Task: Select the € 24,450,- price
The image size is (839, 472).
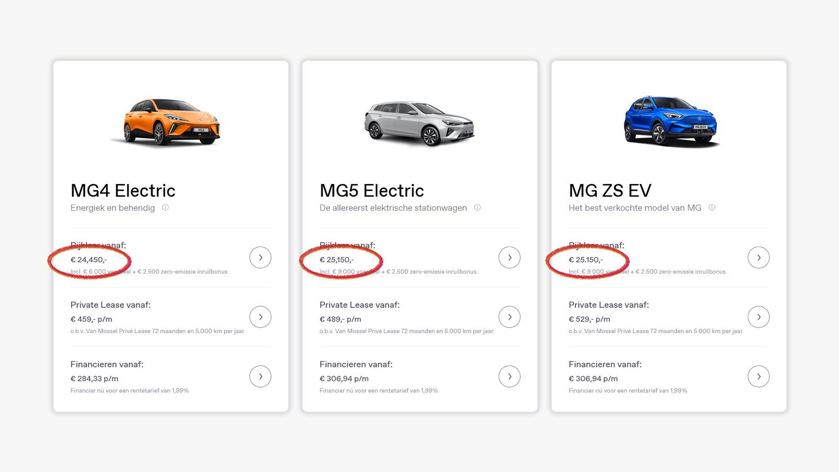Action: pyautogui.click(x=89, y=260)
